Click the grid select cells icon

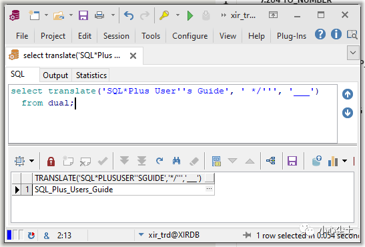pyautogui.click(x=19, y=161)
